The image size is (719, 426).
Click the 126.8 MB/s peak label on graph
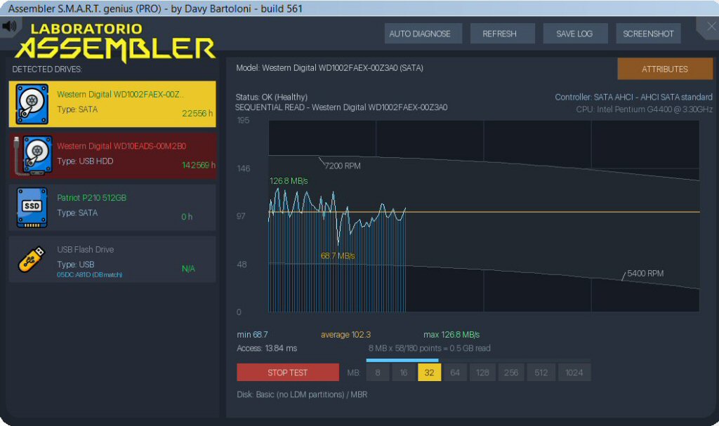pos(289,180)
